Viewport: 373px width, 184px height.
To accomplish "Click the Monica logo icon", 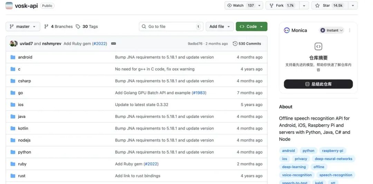I will pyautogui.click(x=287, y=30).
